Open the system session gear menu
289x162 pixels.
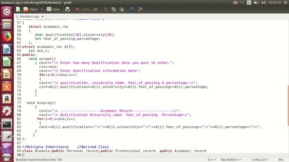click(x=285, y=3)
